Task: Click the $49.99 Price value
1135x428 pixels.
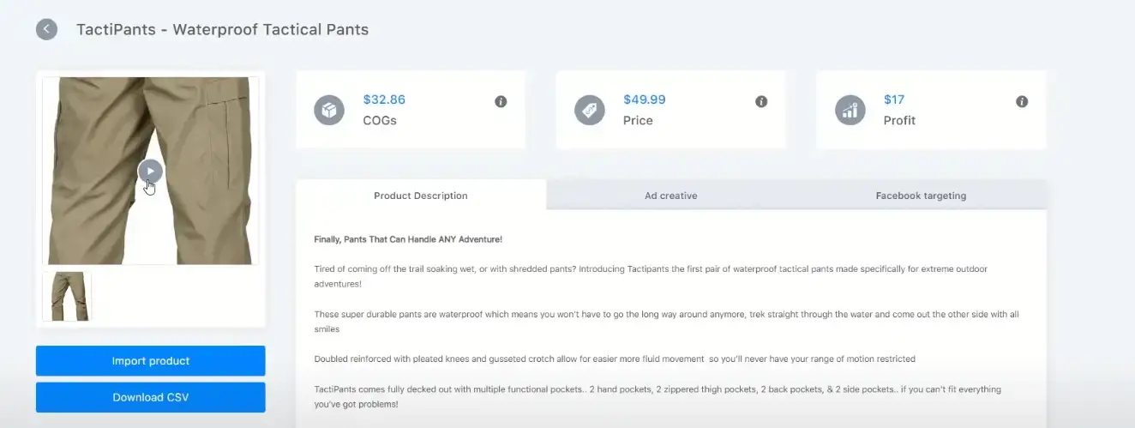Action: (x=645, y=99)
